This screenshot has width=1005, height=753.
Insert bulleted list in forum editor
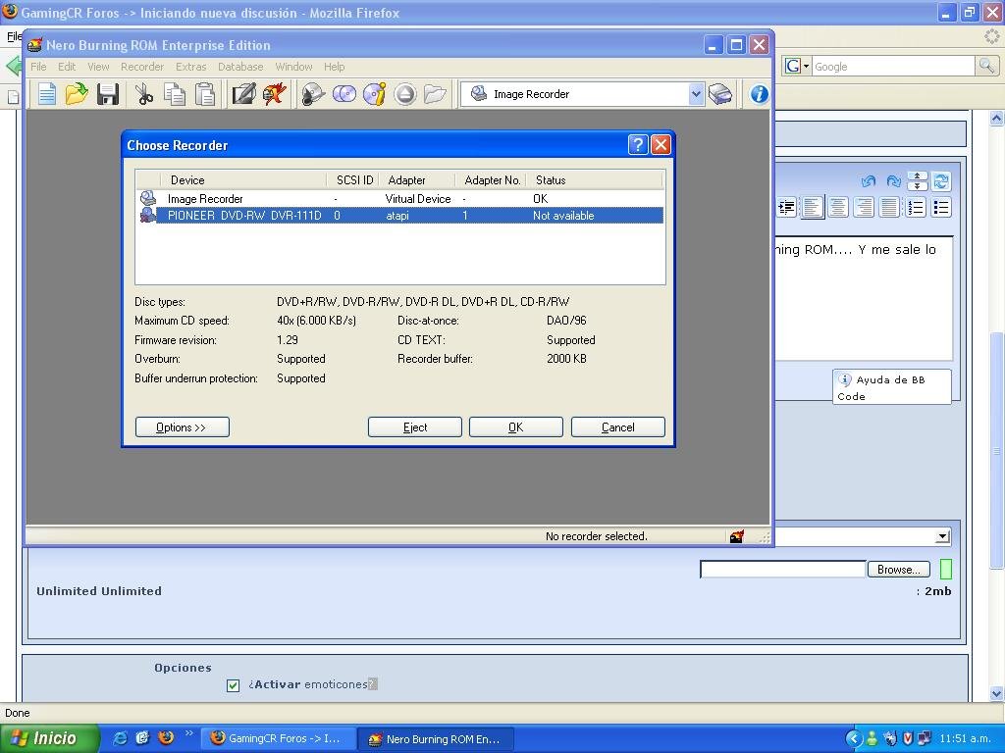coord(941,208)
